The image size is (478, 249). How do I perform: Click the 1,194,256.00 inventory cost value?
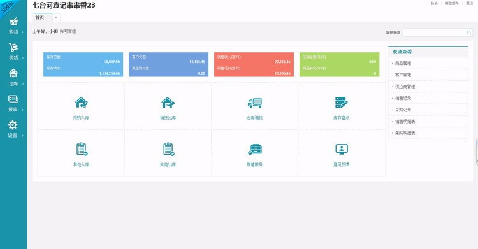110,73
